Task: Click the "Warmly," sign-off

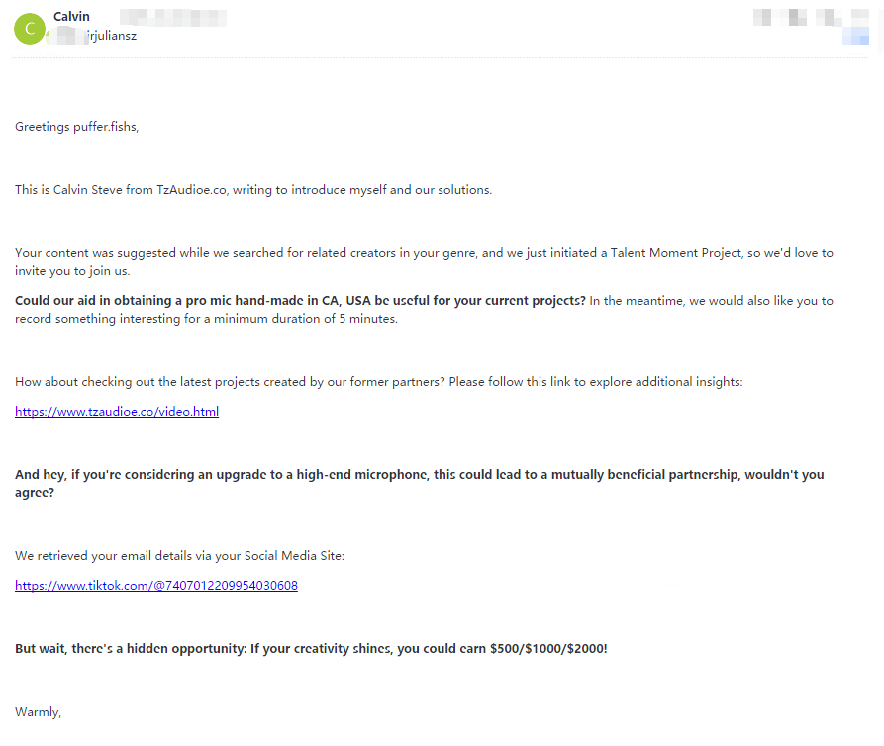Action: (38, 712)
